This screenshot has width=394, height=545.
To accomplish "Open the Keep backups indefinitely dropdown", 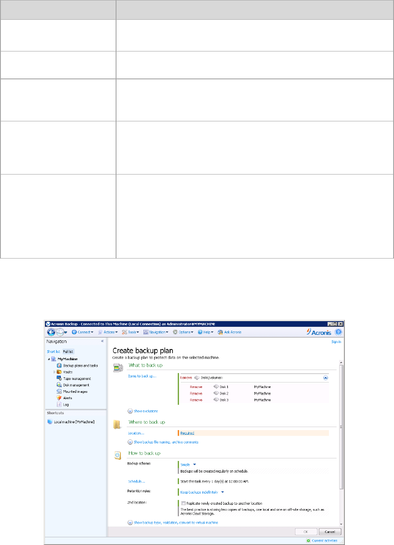I will click(x=202, y=492).
